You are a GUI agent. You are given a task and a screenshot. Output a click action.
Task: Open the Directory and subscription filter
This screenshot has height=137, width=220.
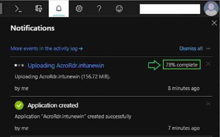coord(39,9)
